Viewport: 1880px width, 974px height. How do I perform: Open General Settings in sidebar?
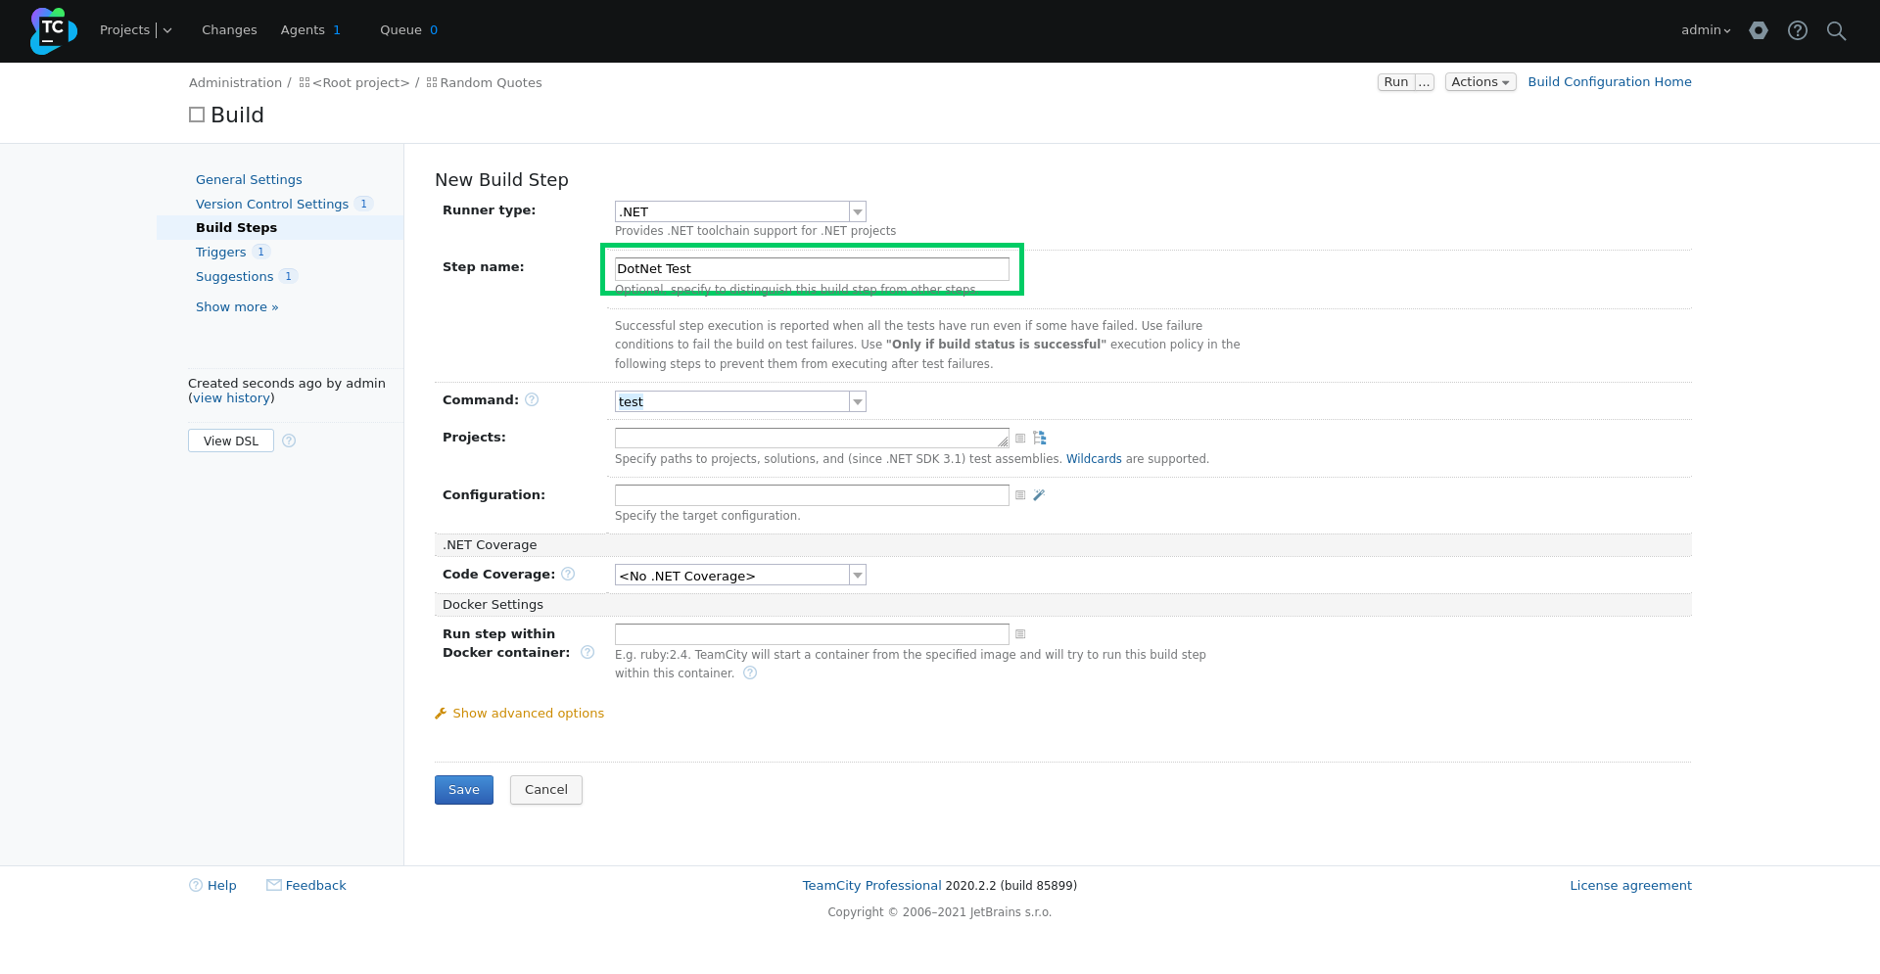pyautogui.click(x=249, y=180)
